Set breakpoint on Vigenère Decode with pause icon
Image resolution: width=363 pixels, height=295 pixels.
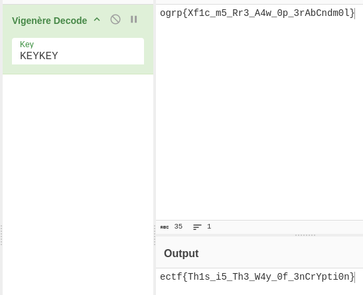(x=134, y=19)
